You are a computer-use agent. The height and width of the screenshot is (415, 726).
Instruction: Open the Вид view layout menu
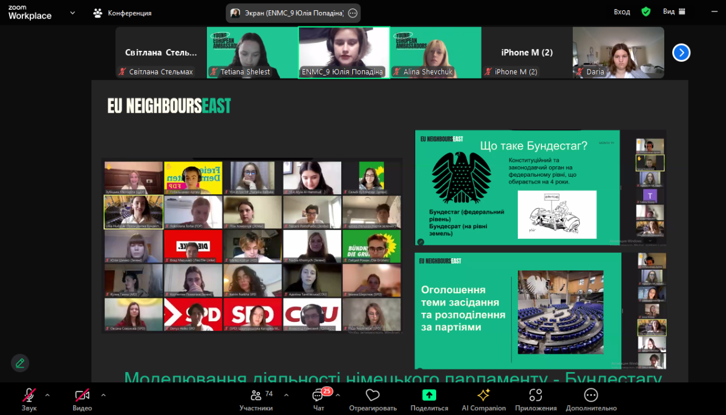(x=673, y=11)
